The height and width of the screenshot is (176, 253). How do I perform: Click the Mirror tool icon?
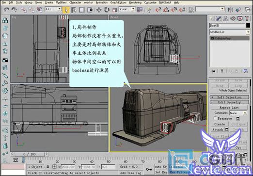(230, 10)
